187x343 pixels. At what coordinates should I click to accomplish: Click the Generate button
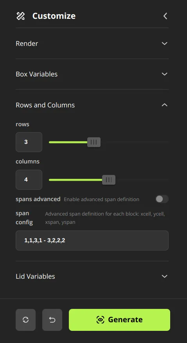coord(119,320)
